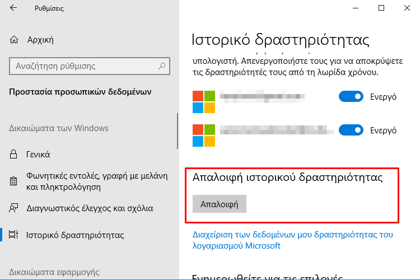Click the clipboard icon for Φωνητικές εντολές
Image resolution: width=420 pixels, height=280 pixels.
[13, 181]
